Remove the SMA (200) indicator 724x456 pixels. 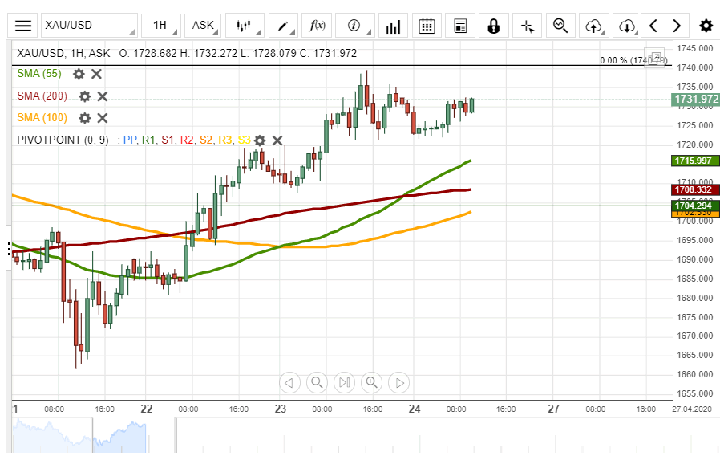(103, 96)
